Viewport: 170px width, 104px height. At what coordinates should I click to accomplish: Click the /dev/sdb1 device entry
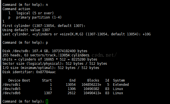coord(11,85)
